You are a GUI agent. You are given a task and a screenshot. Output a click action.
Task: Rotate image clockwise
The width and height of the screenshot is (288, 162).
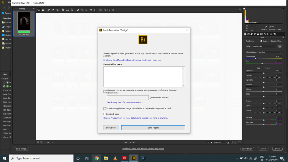[109, 10]
